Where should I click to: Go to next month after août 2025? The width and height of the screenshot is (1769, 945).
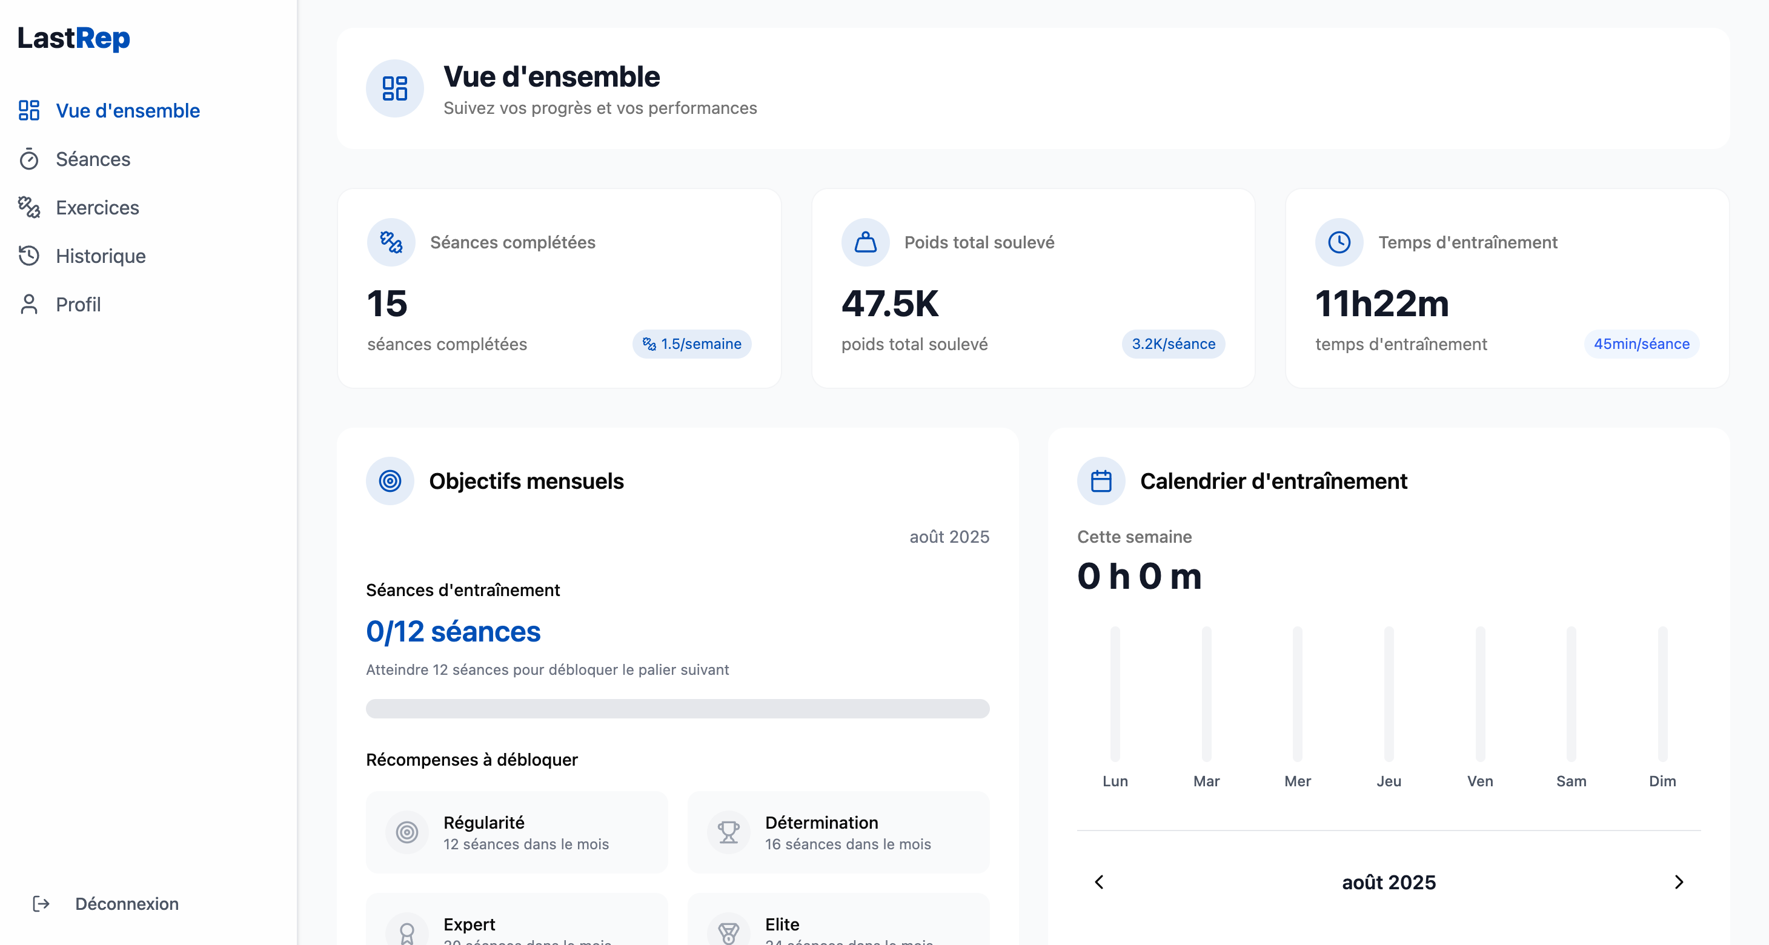tap(1679, 883)
